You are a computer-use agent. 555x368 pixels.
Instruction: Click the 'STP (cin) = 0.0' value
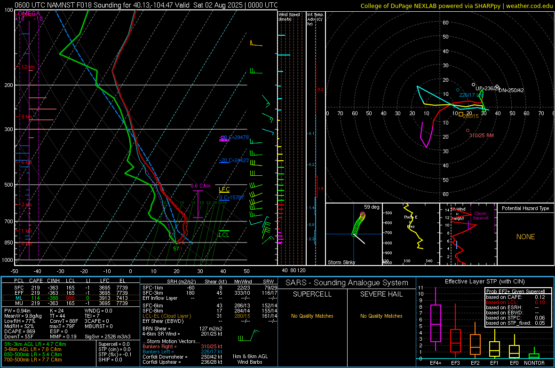click(114, 349)
